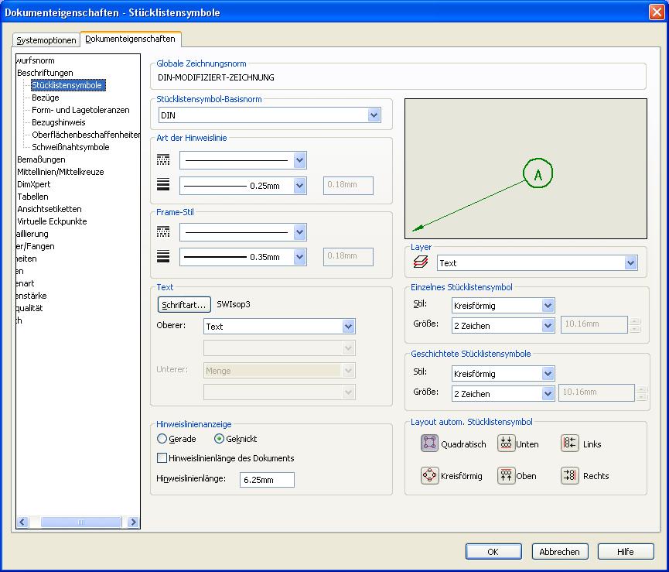Click the tree horizontal scrollbar thumb
The height and width of the screenshot is (572, 669).
click(x=81, y=522)
